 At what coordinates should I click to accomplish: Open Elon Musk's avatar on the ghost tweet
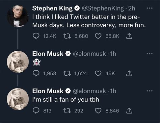click(x=18, y=62)
